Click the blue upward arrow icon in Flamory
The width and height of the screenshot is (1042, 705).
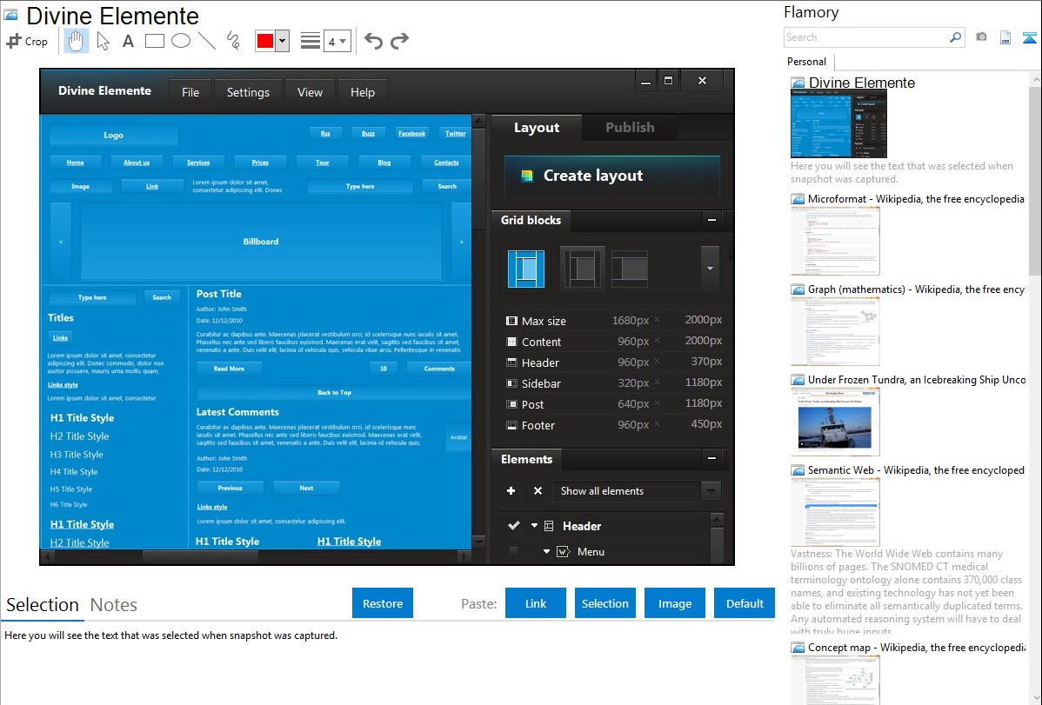click(1029, 37)
